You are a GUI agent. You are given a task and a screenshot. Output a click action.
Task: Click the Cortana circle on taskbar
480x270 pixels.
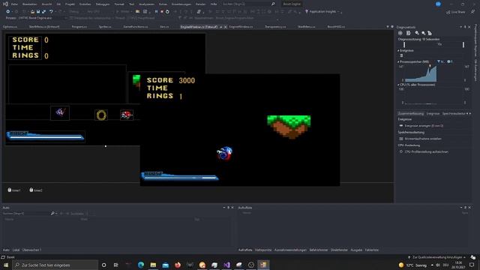(x=103, y=265)
